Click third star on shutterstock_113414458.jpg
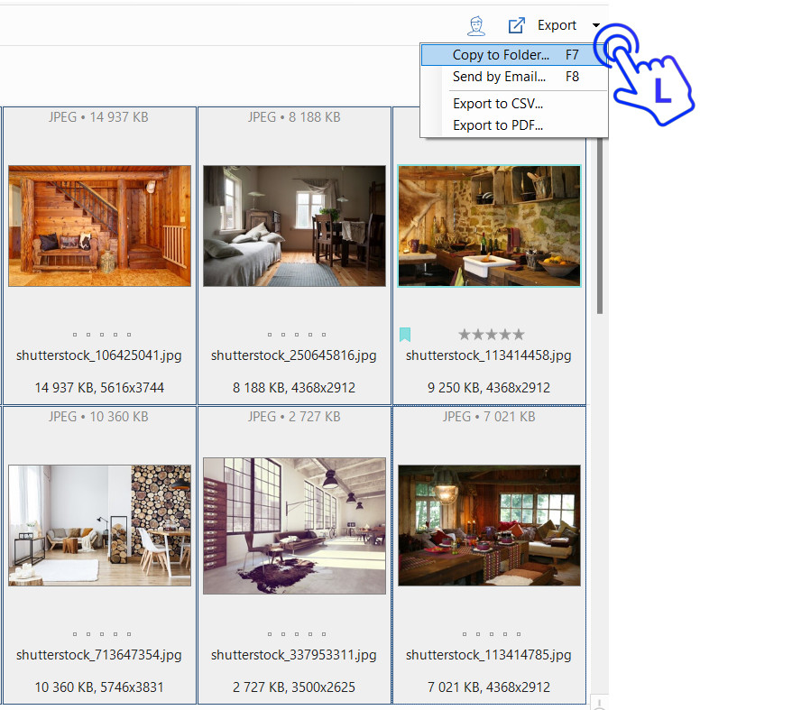792x710 pixels. (x=492, y=335)
